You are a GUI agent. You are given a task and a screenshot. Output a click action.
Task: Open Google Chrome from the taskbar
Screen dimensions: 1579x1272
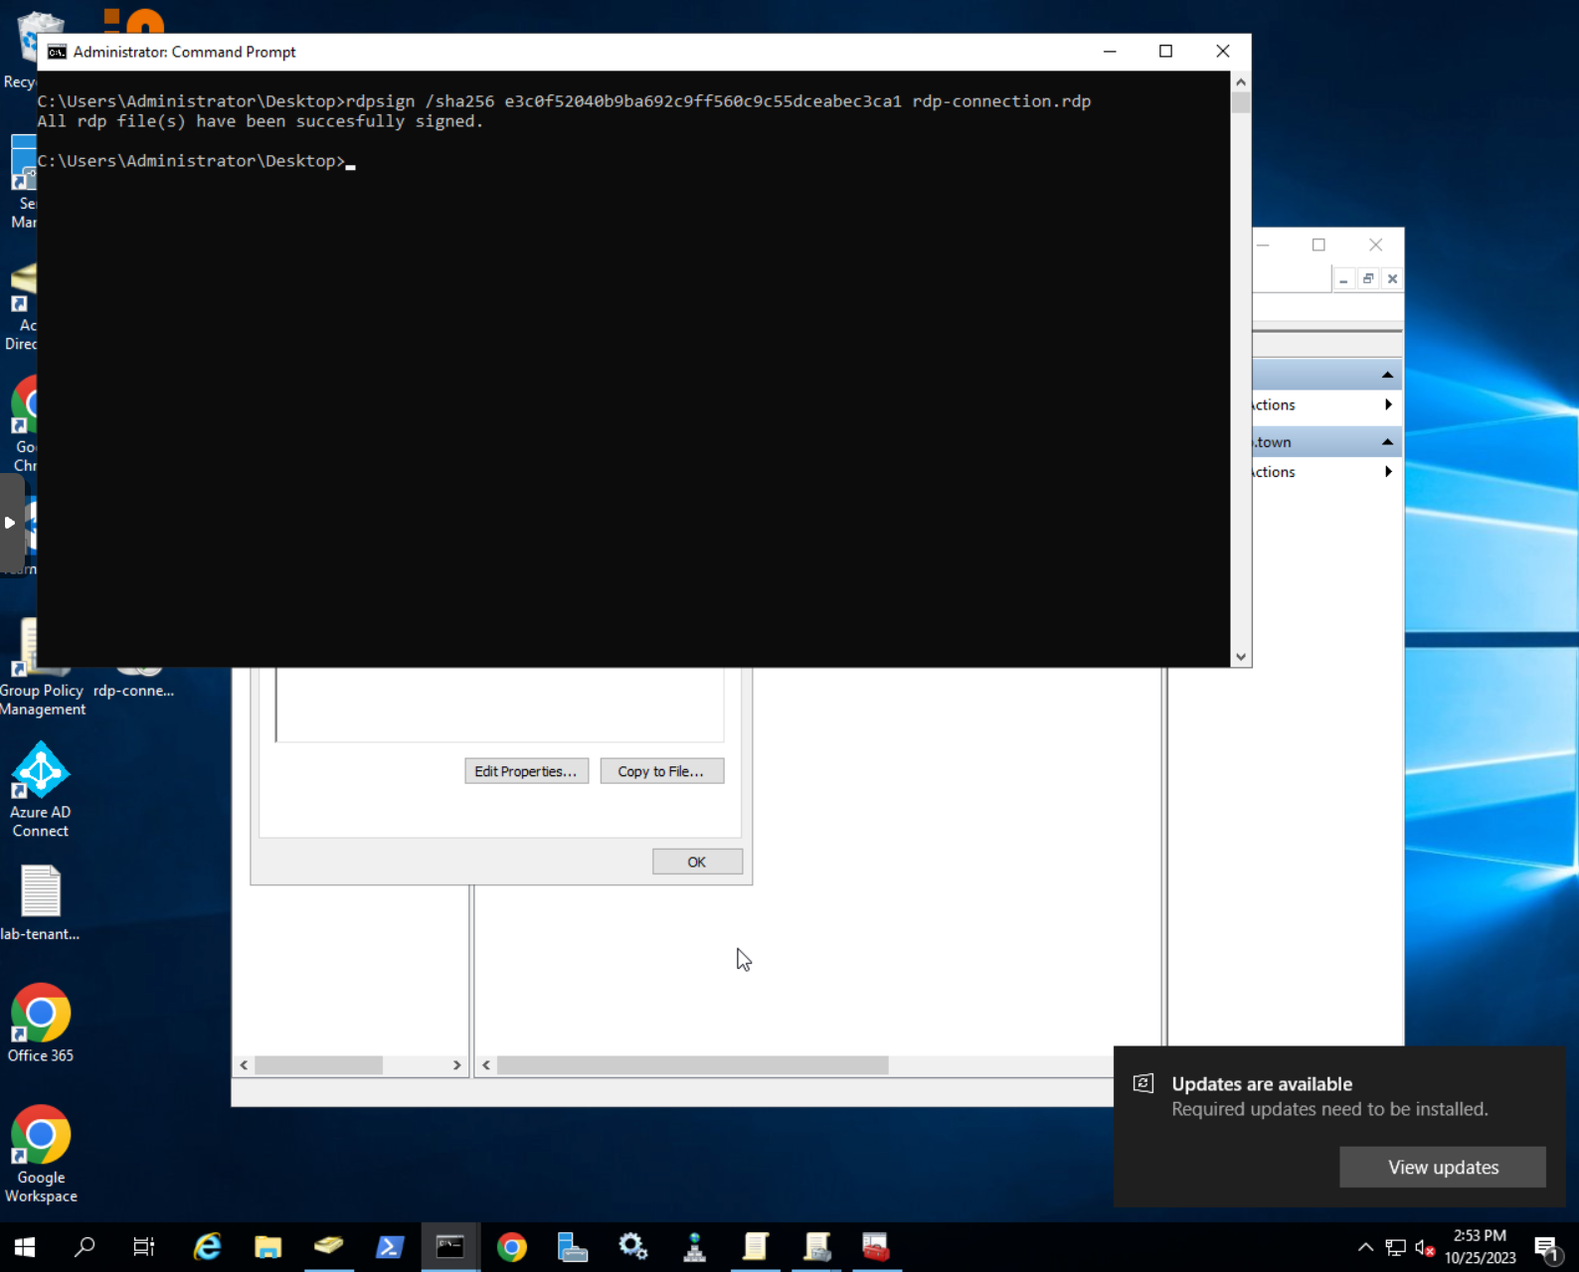click(x=512, y=1246)
